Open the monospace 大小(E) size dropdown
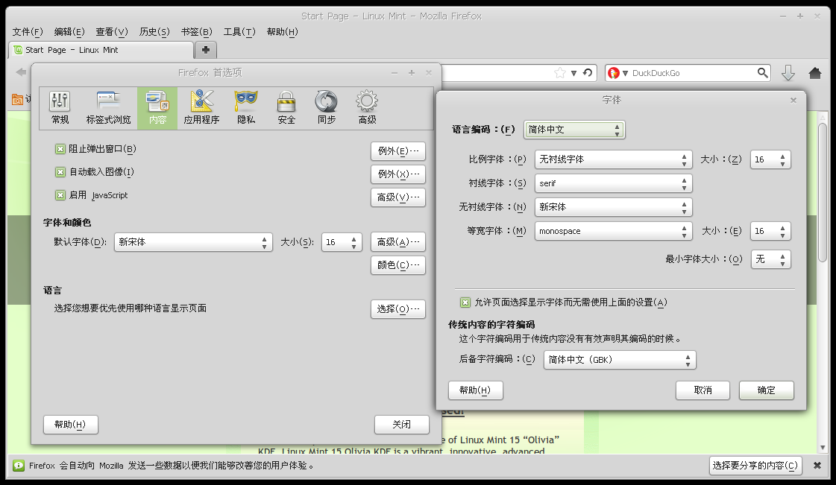 (x=770, y=231)
